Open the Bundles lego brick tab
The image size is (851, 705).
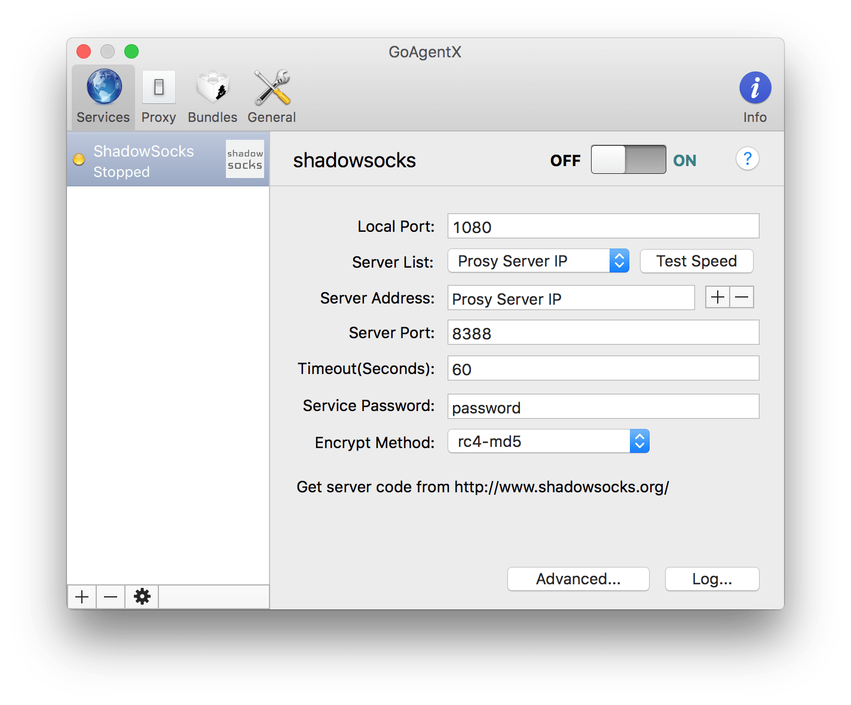(x=213, y=97)
